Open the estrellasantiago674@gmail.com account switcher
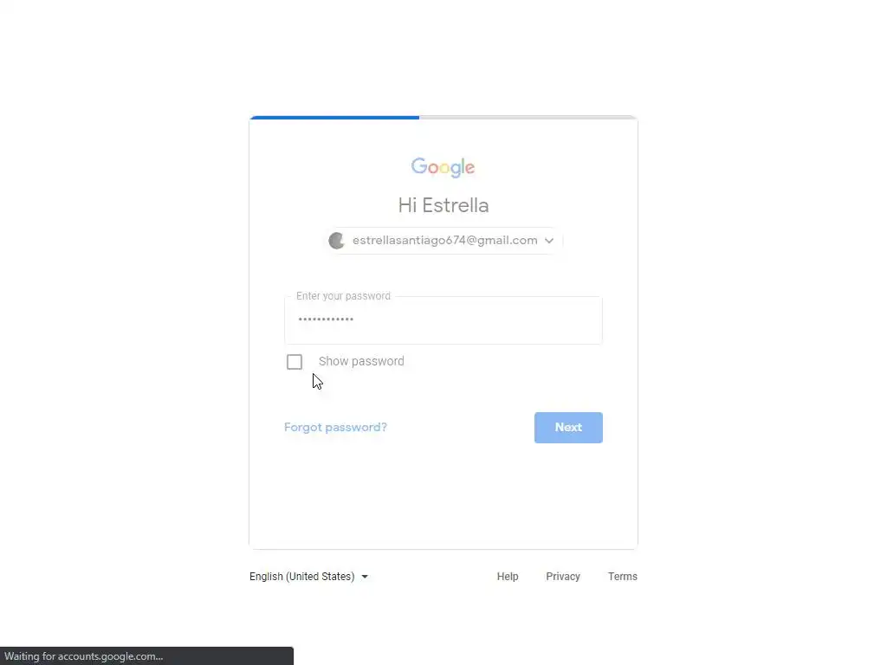887x665 pixels. (443, 241)
